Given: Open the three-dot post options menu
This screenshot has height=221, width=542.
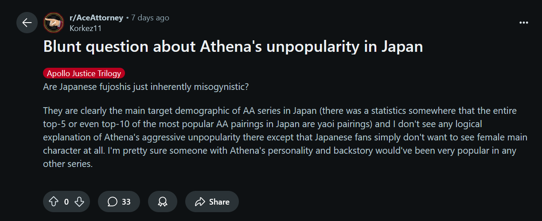Looking at the screenshot, I should point(523,23).
